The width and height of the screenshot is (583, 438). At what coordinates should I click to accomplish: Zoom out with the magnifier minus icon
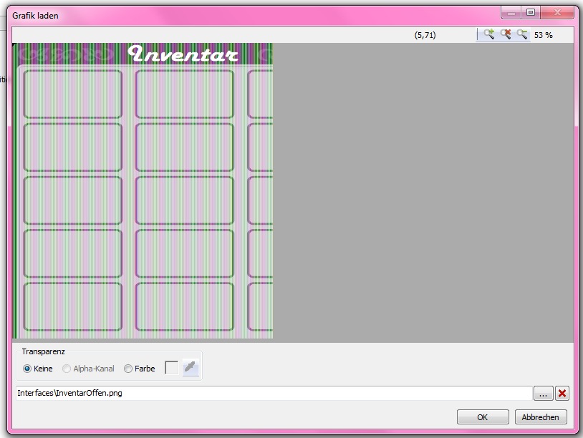[522, 34]
